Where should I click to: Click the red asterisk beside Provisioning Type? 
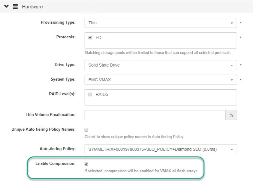click(241, 23)
